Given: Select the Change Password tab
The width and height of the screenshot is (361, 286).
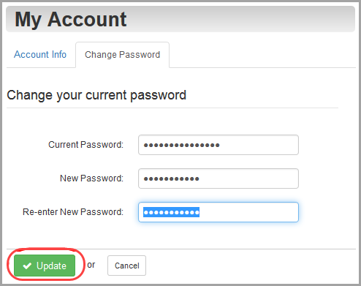Looking at the screenshot, I should click(122, 55).
